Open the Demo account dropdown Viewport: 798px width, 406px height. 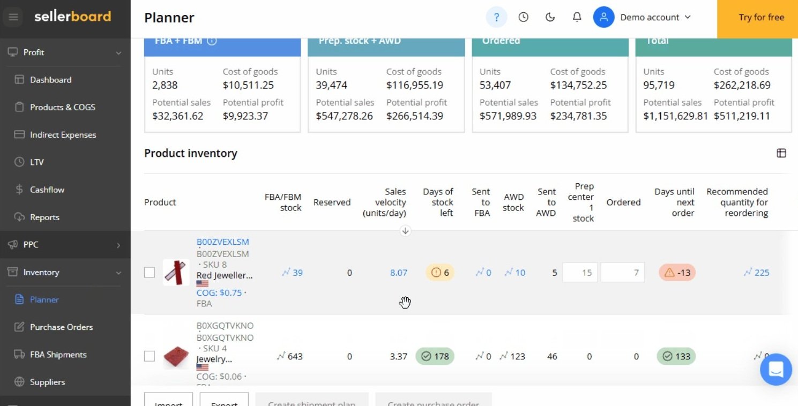point(655,17)
